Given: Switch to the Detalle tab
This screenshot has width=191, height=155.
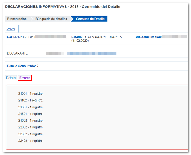Looking at the screenshot, I should (11, 78).
